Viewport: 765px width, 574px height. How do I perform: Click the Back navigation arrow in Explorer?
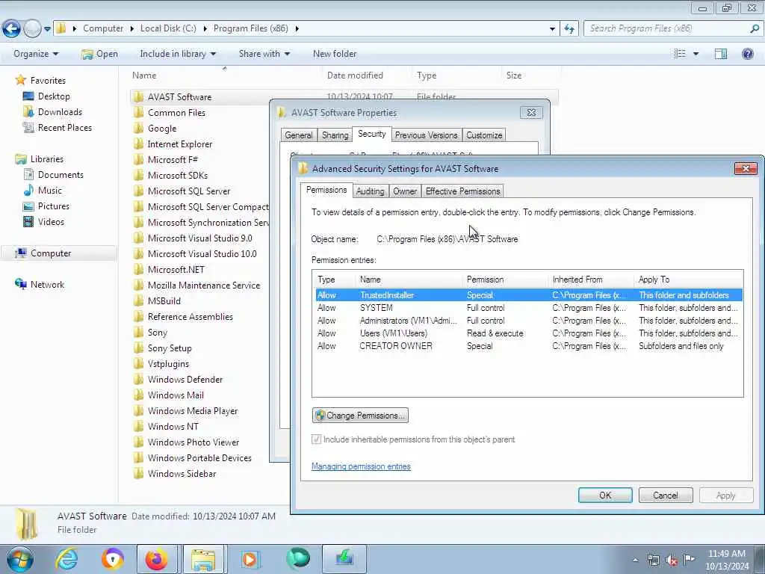11,29
